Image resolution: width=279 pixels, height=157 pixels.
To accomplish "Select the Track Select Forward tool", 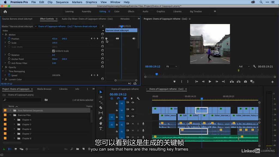I will click(101, 97).
